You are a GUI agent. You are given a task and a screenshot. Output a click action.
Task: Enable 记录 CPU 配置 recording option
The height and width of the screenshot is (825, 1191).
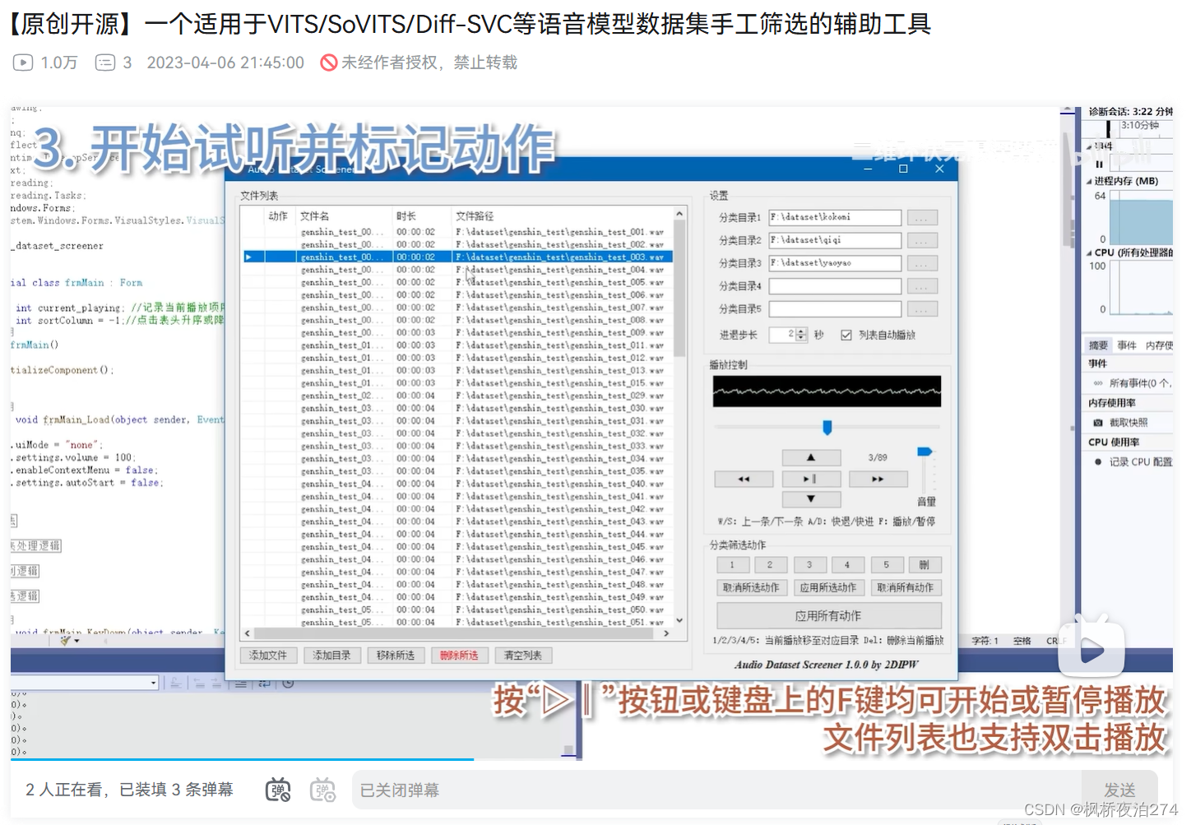click(1099, 461)
